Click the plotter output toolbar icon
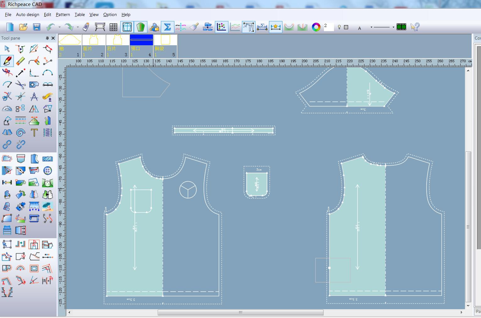Image resolution: width=481 pixels, height=318 pixels. 99,27
